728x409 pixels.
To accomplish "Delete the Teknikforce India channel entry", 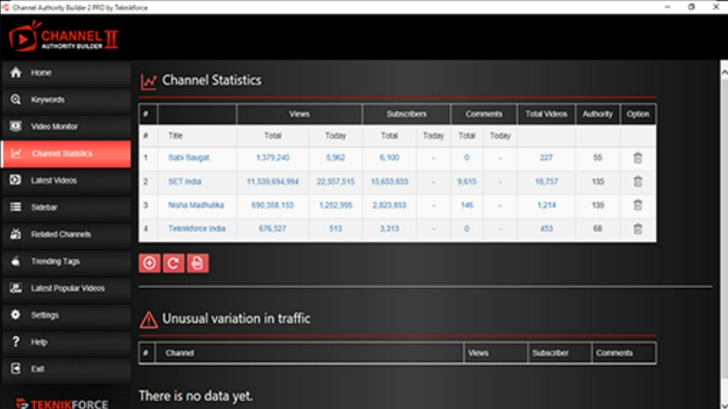I will pyautogui.click(x=638, y=228).
